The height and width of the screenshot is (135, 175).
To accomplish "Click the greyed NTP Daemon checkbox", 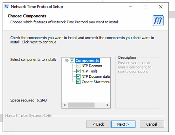I will (78, 66).
